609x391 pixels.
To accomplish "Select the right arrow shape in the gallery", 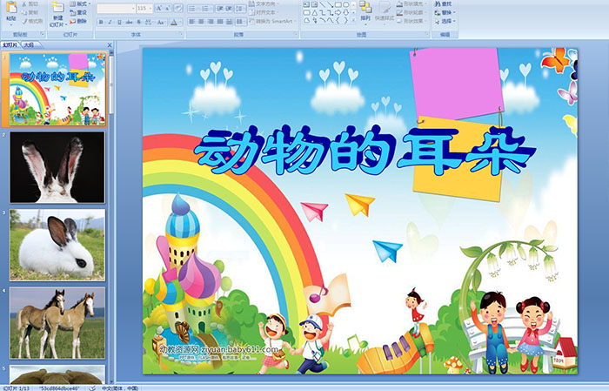I will coord(338,13).
